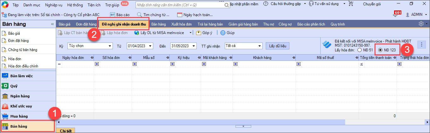Expand the Kỳ dropdown

[x=110, y=46]
